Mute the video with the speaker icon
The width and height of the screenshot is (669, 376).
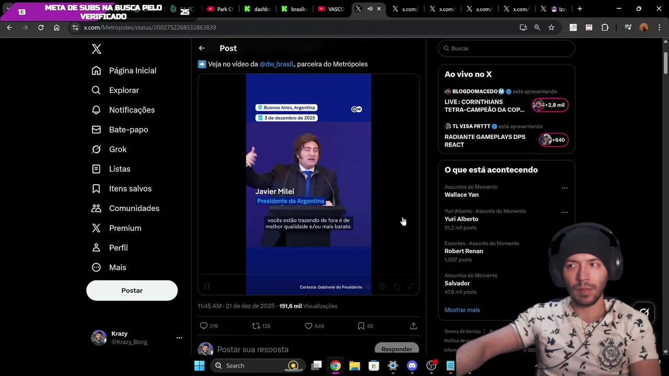coord(368,286)
